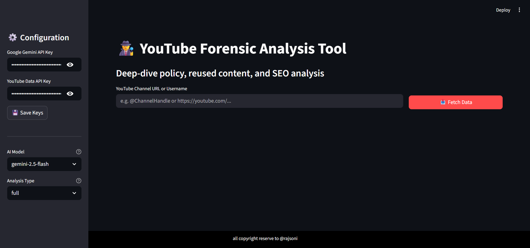Open the AI Model help tooltip icon
The image size is (530, 248).
pyautogui.click(x=79, y=152)
